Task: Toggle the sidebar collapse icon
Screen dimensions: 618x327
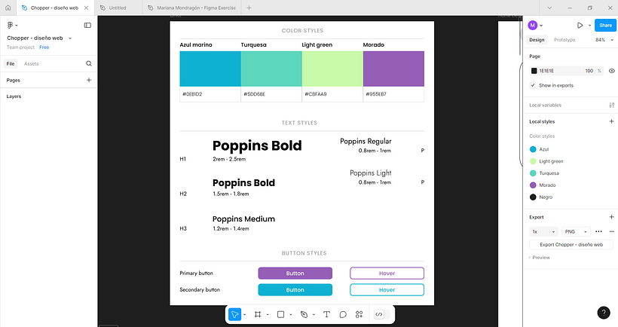Action: [87, 25]
